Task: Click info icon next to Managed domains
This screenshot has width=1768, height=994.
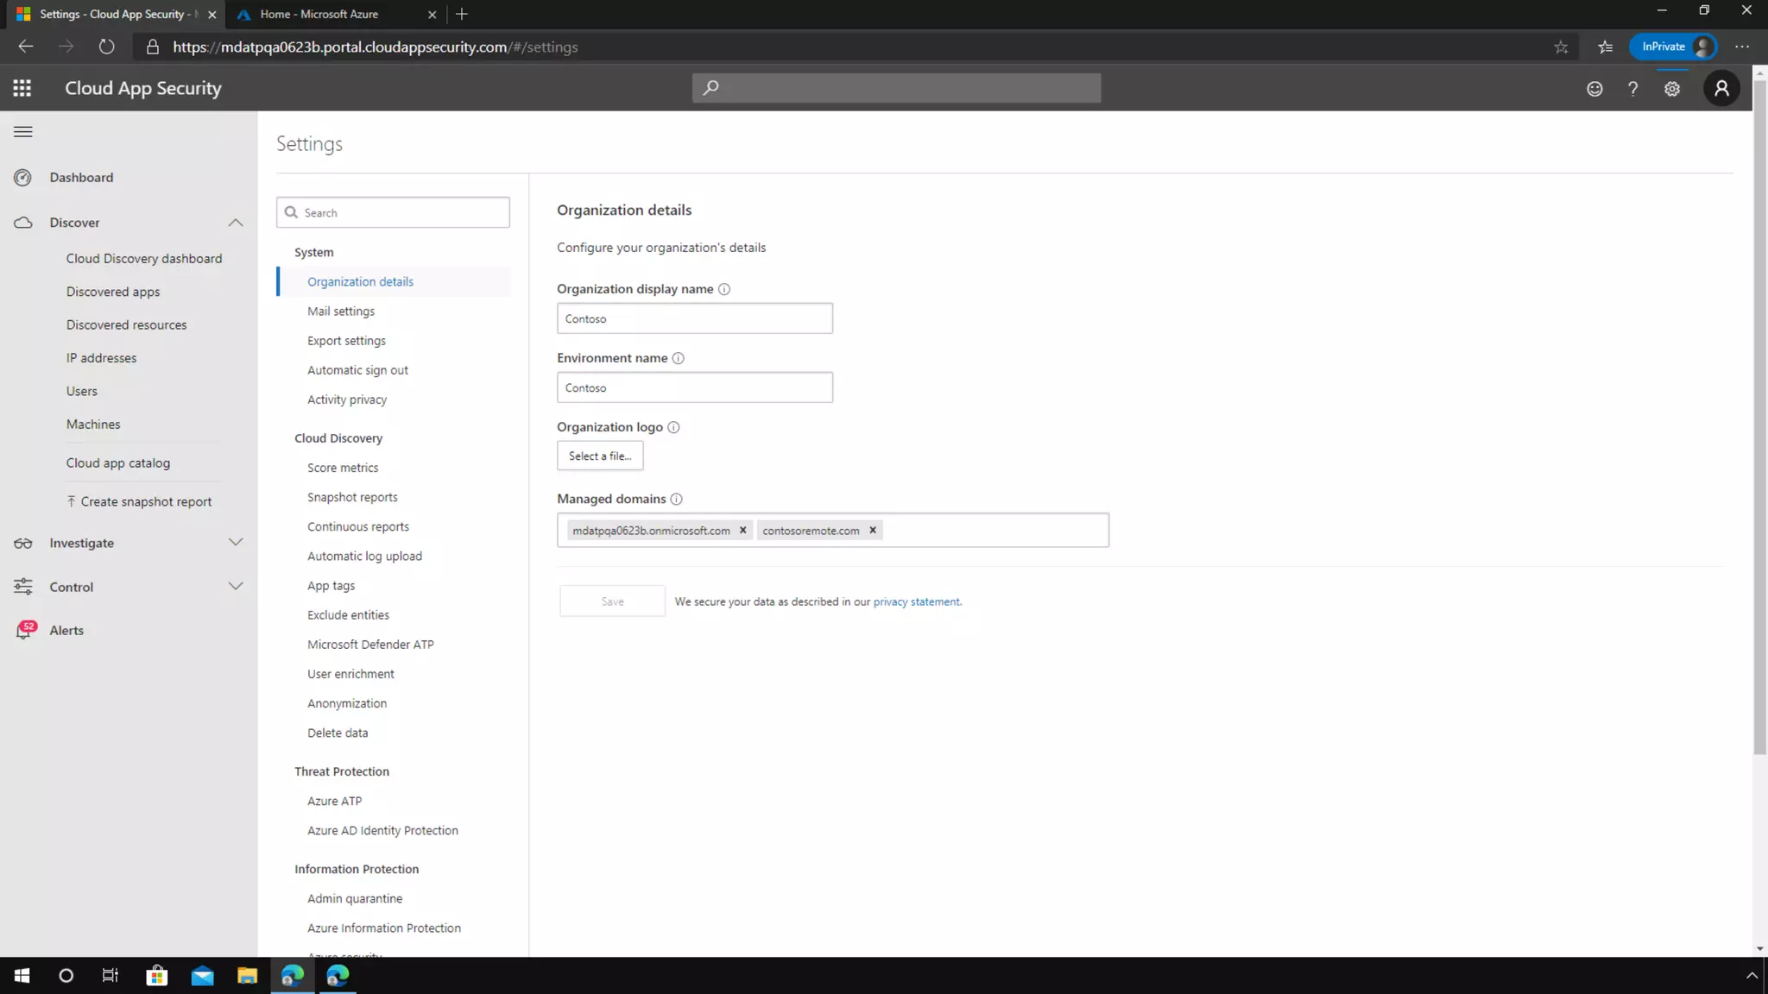Action: point(677,499)
